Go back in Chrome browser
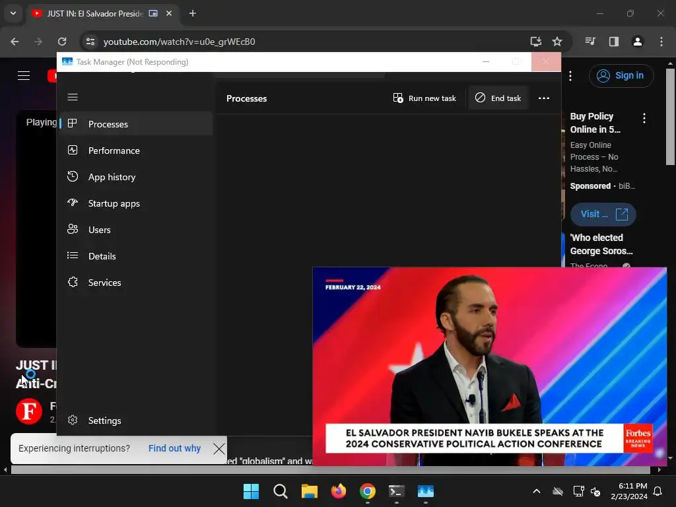 click(x=15, y=42)
